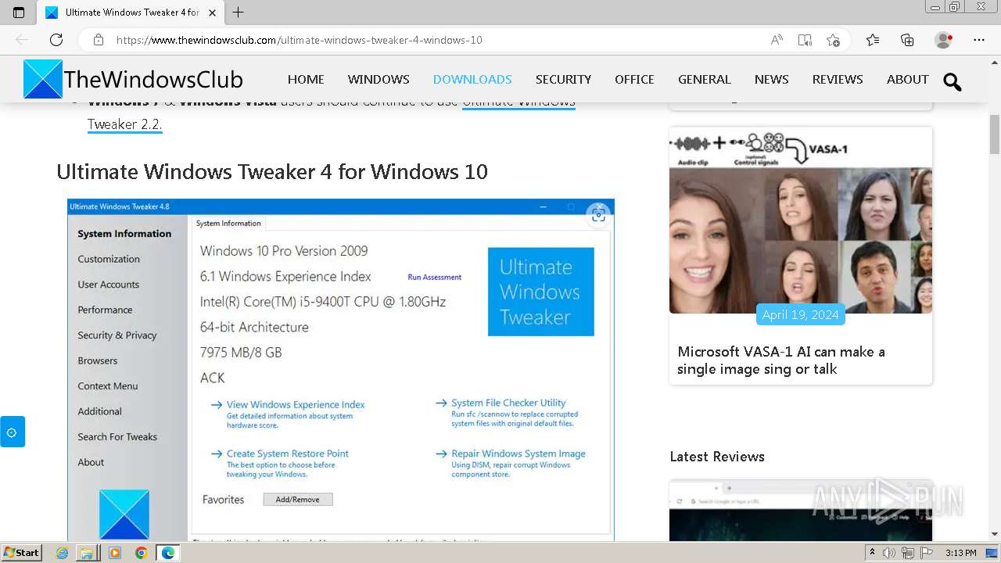Screen dimensions: 1001x563
Task: Follow the Ultimate Windows Tweaker 2.2 link
Action: click(124, 124)
